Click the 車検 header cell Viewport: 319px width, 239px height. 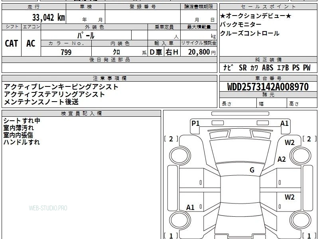tap(86, 7)
